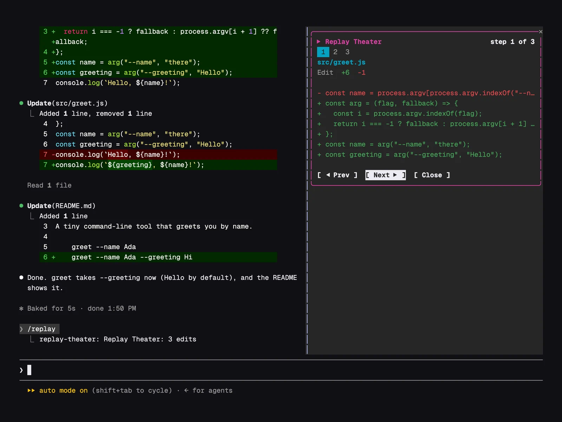
Task: Click the green bullet beside Update(src/greet.js)
Action: [x=21, y=103]
